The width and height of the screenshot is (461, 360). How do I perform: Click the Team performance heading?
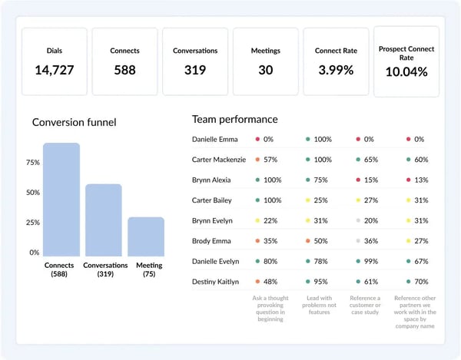[234, 119]
